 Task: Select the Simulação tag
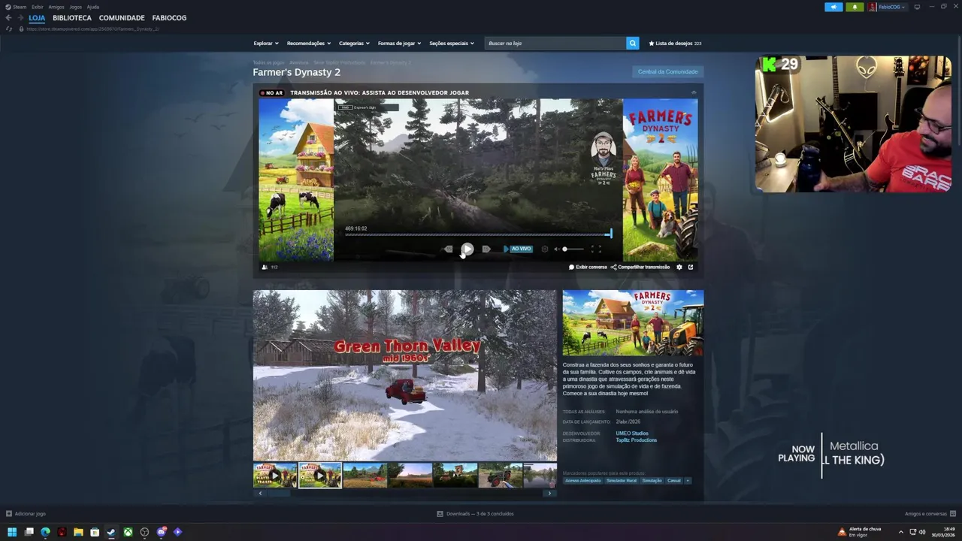coord(652,481)
